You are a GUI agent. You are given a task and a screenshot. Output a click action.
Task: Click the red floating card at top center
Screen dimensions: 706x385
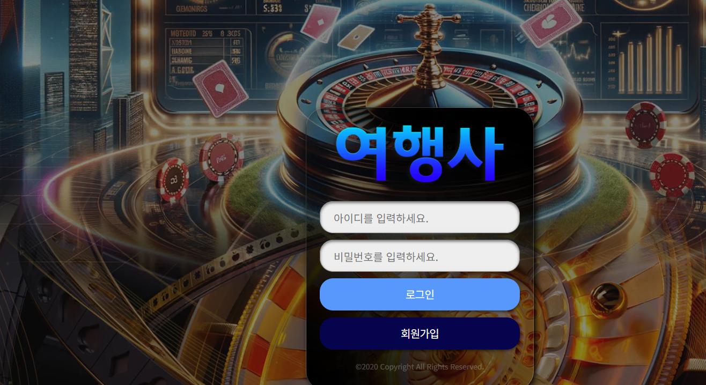320,23
